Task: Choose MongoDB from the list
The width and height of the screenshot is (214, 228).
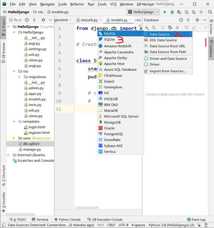Action: click(121, 122)
